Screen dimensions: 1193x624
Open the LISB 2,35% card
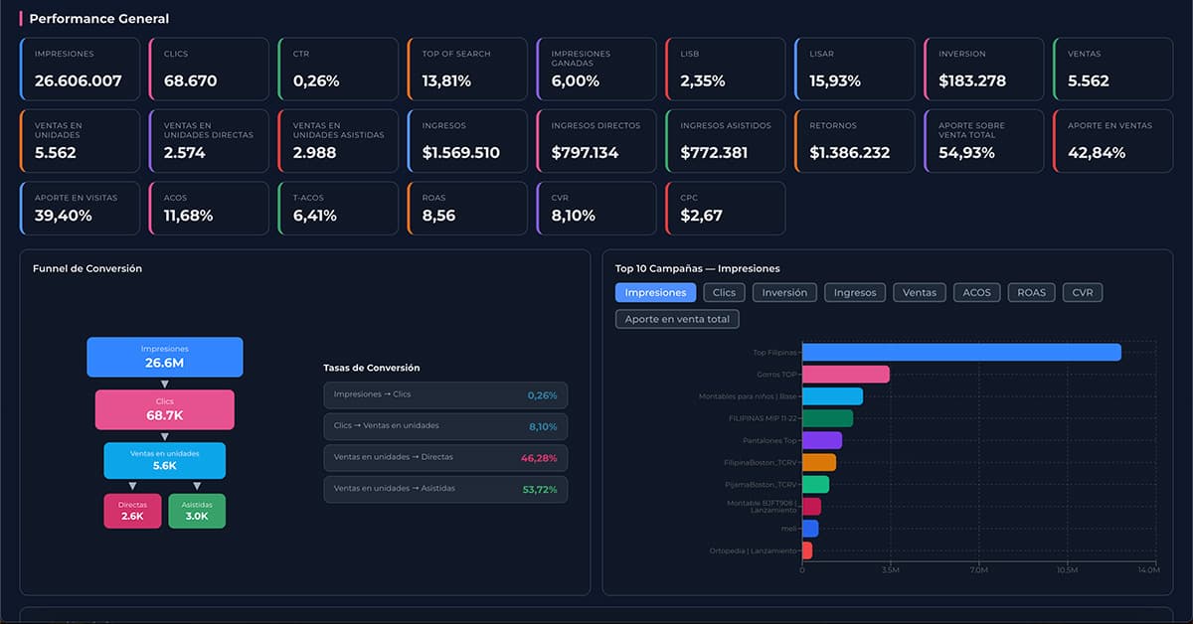[726, 70]
